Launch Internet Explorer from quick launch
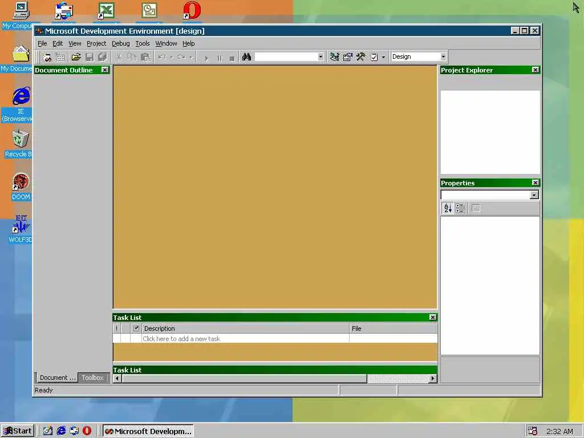The height and width of the screenshot is (438, 584). [61, 431]
